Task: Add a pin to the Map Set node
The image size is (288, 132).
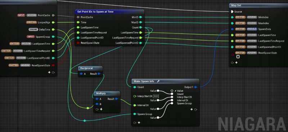Action: click(x=237, y=63)
